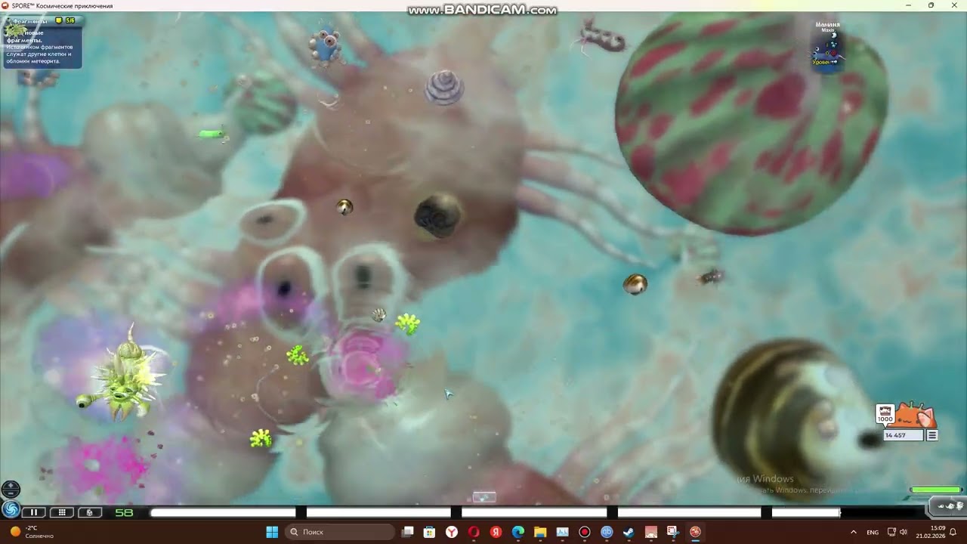
Task: Open the picture app icon beside File Explorer
Action: [562, 532]
